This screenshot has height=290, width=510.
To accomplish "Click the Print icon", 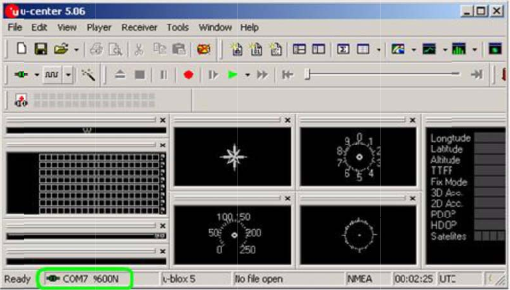I will pyautogui.click(x=97, y=50).
